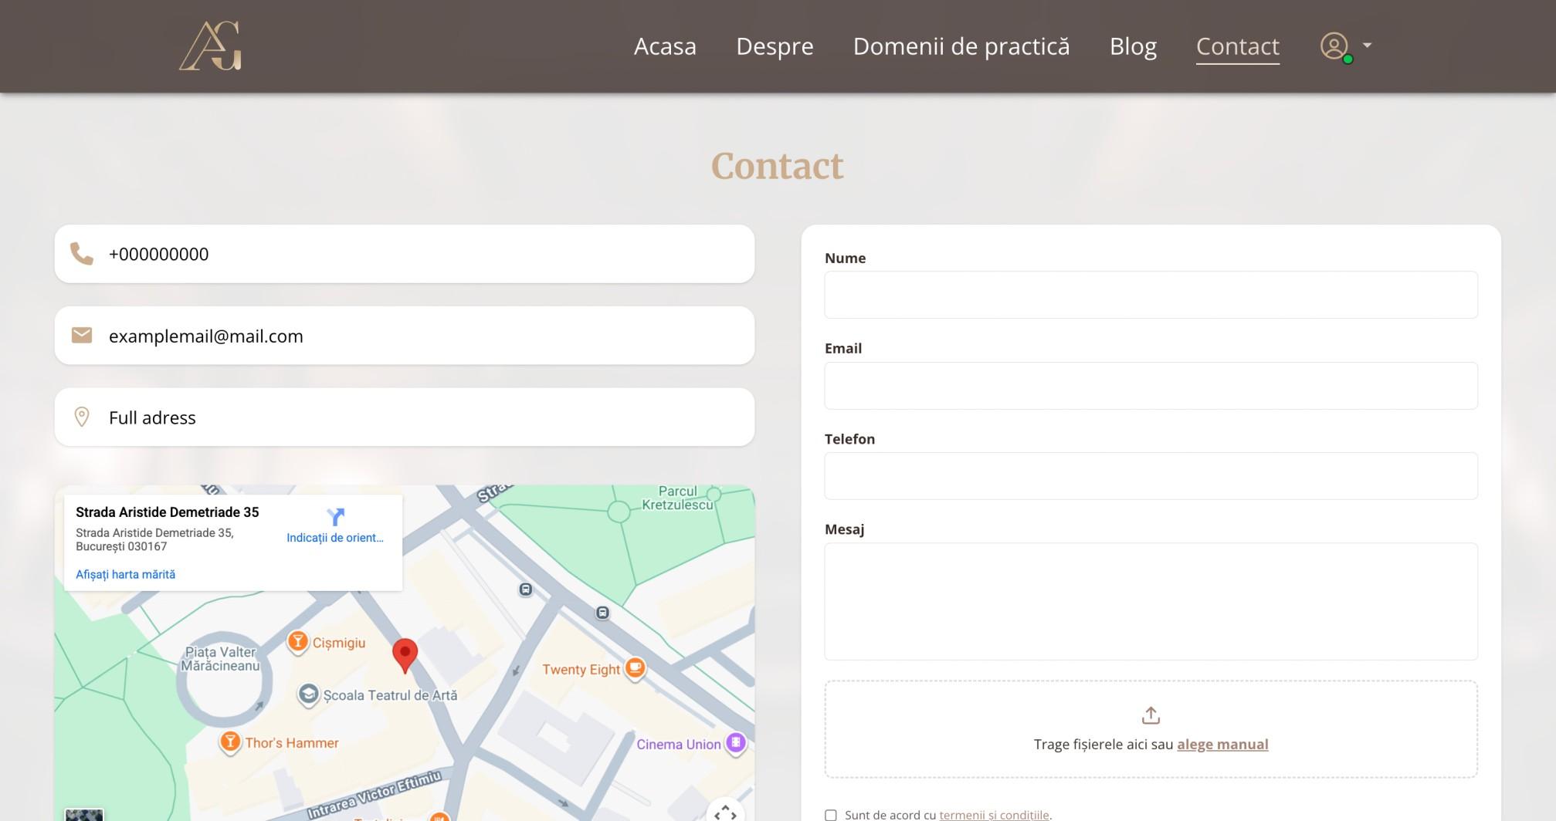The image size is (1556, 821).
Task: Click the location pin icon by Full adress
Action: [82, 417]
